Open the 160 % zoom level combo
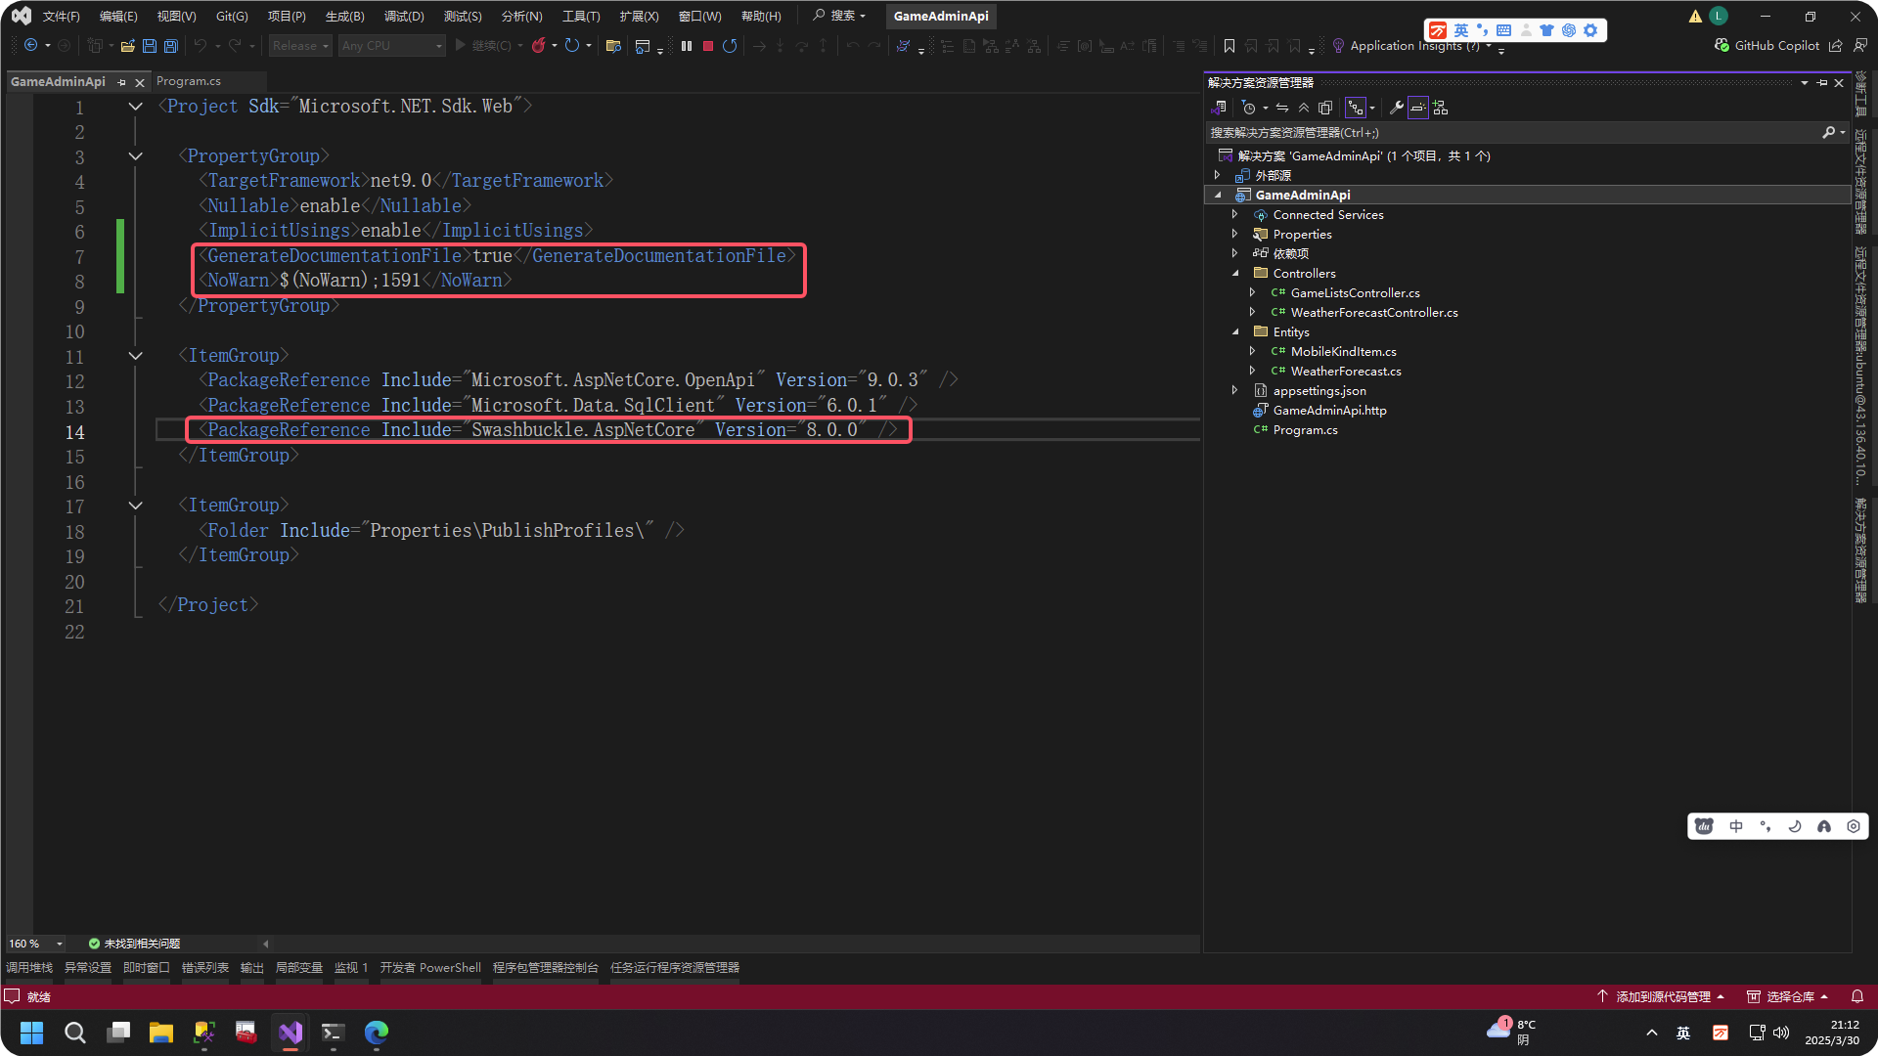 35,944
